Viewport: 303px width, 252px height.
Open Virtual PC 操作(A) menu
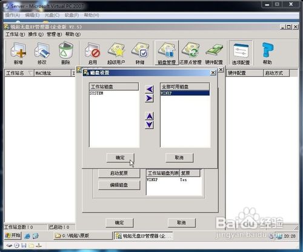pyautogui.click(x=13, y=15)
